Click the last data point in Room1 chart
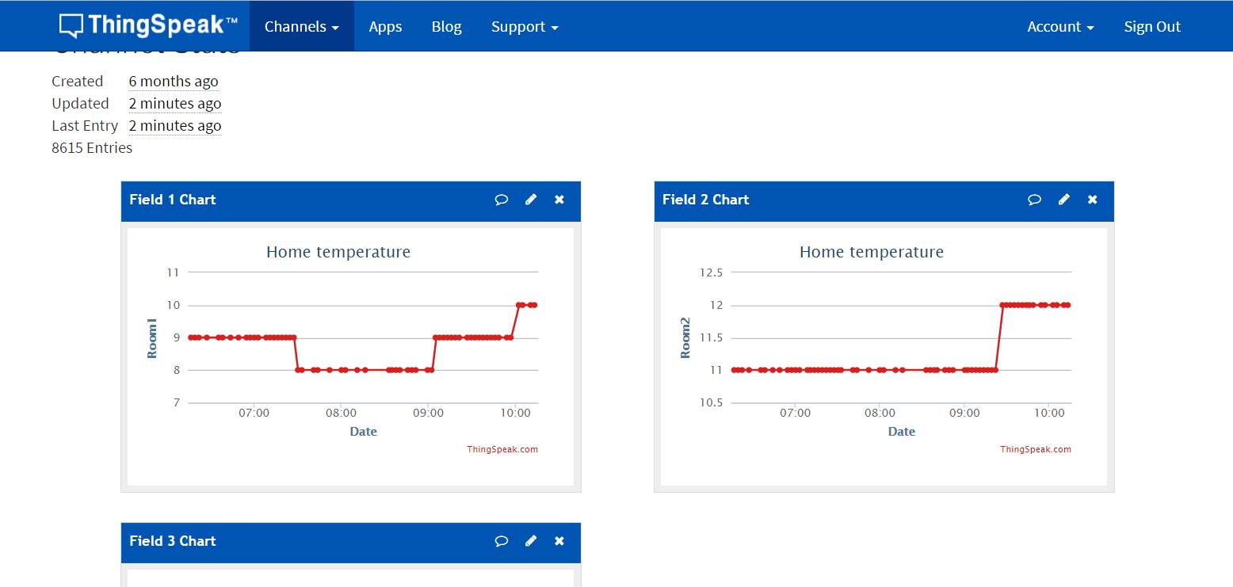Image resolution: width=1233 pixels, height=587 pixels. [x=535, y=305]
